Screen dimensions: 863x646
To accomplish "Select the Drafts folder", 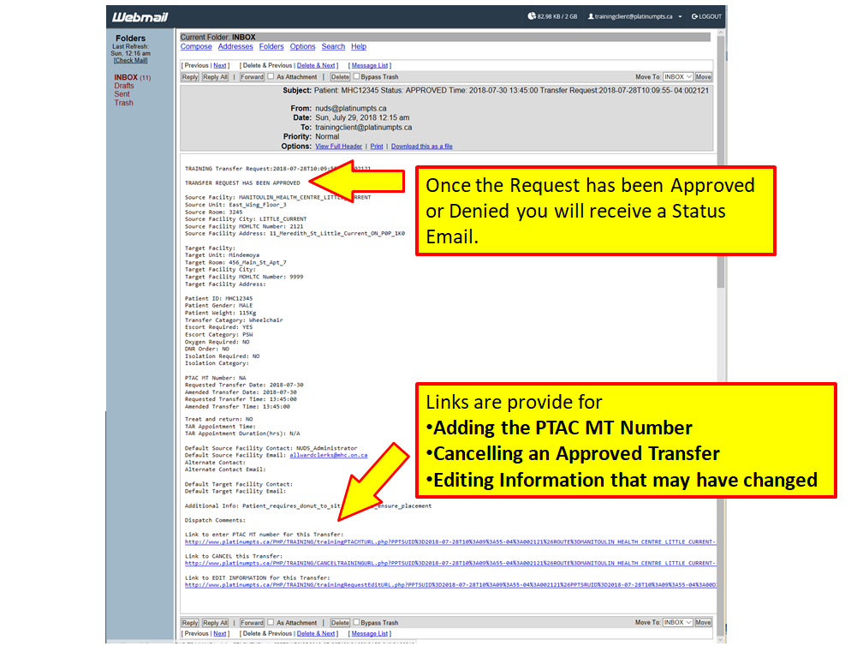I will tap(124, 86).
